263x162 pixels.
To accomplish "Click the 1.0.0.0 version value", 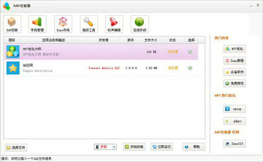I will pyautogui.click(x=131, y=68).
